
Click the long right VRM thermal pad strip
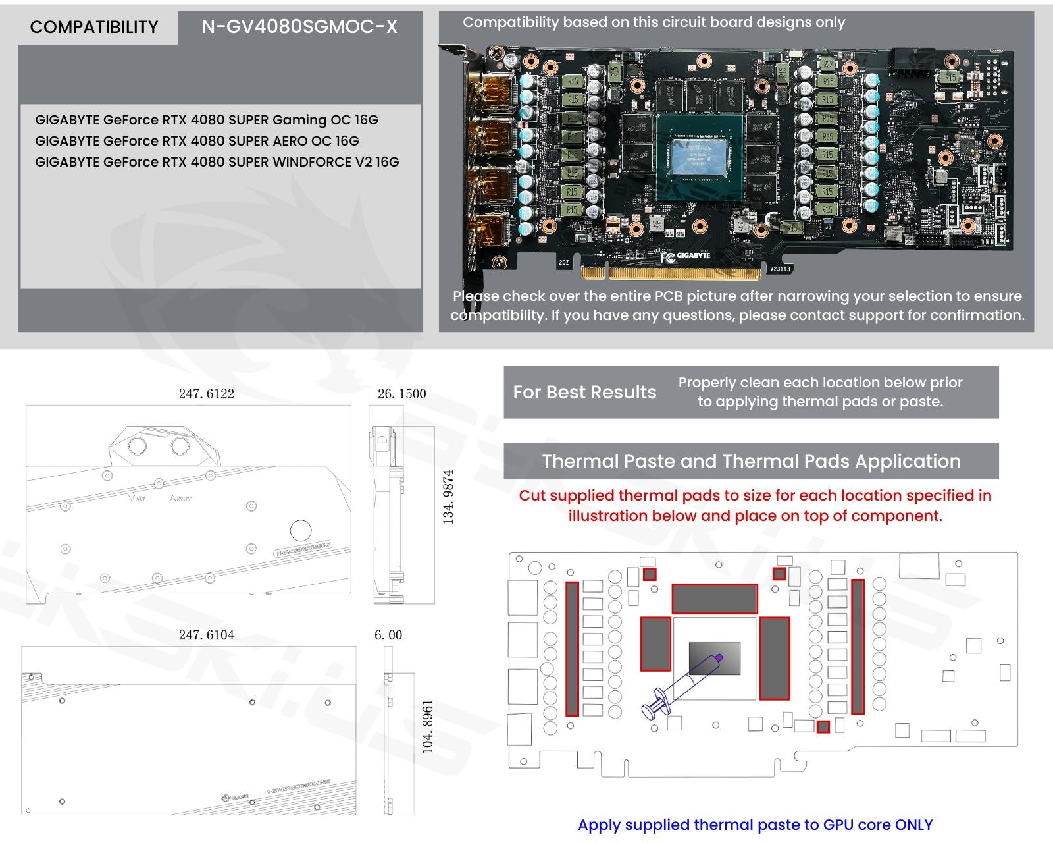click(x=858, y=646)
